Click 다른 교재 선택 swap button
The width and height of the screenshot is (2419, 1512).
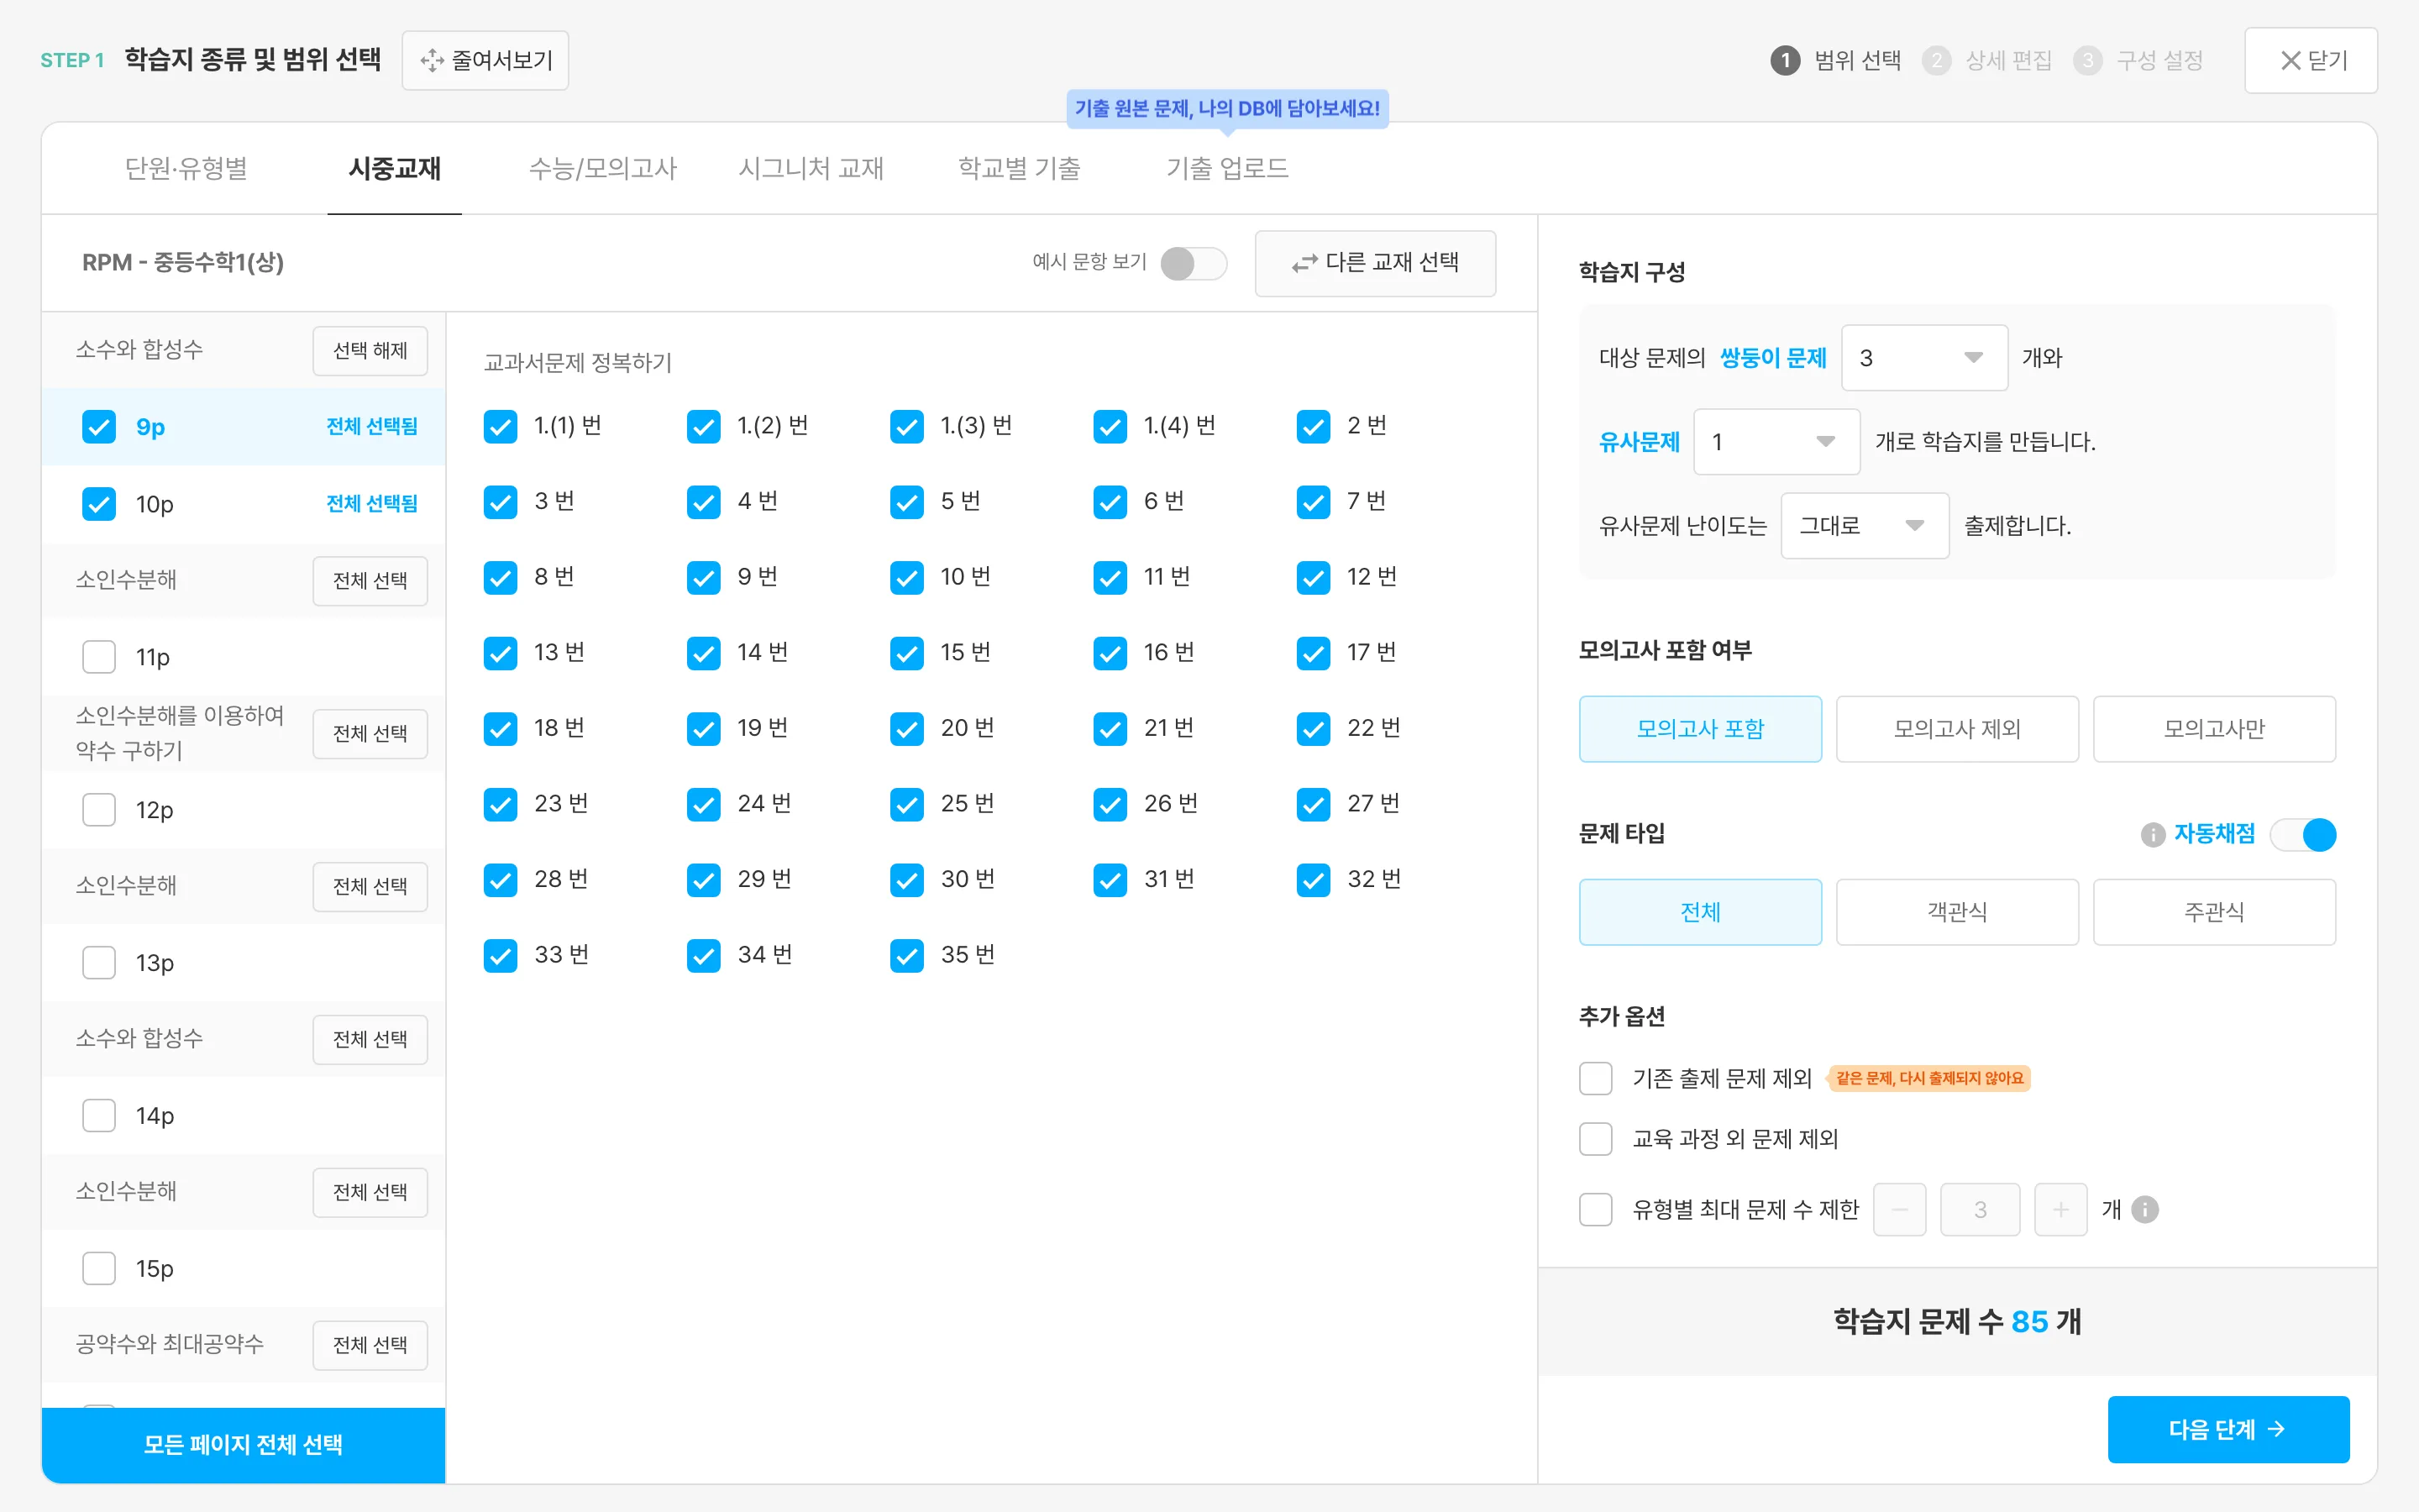click(1376, 263)
